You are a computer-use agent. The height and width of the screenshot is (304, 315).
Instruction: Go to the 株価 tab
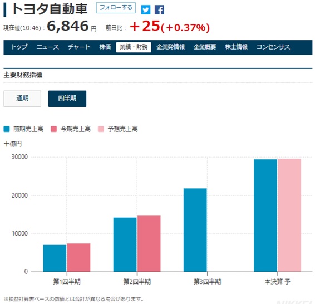click(105, 47)
